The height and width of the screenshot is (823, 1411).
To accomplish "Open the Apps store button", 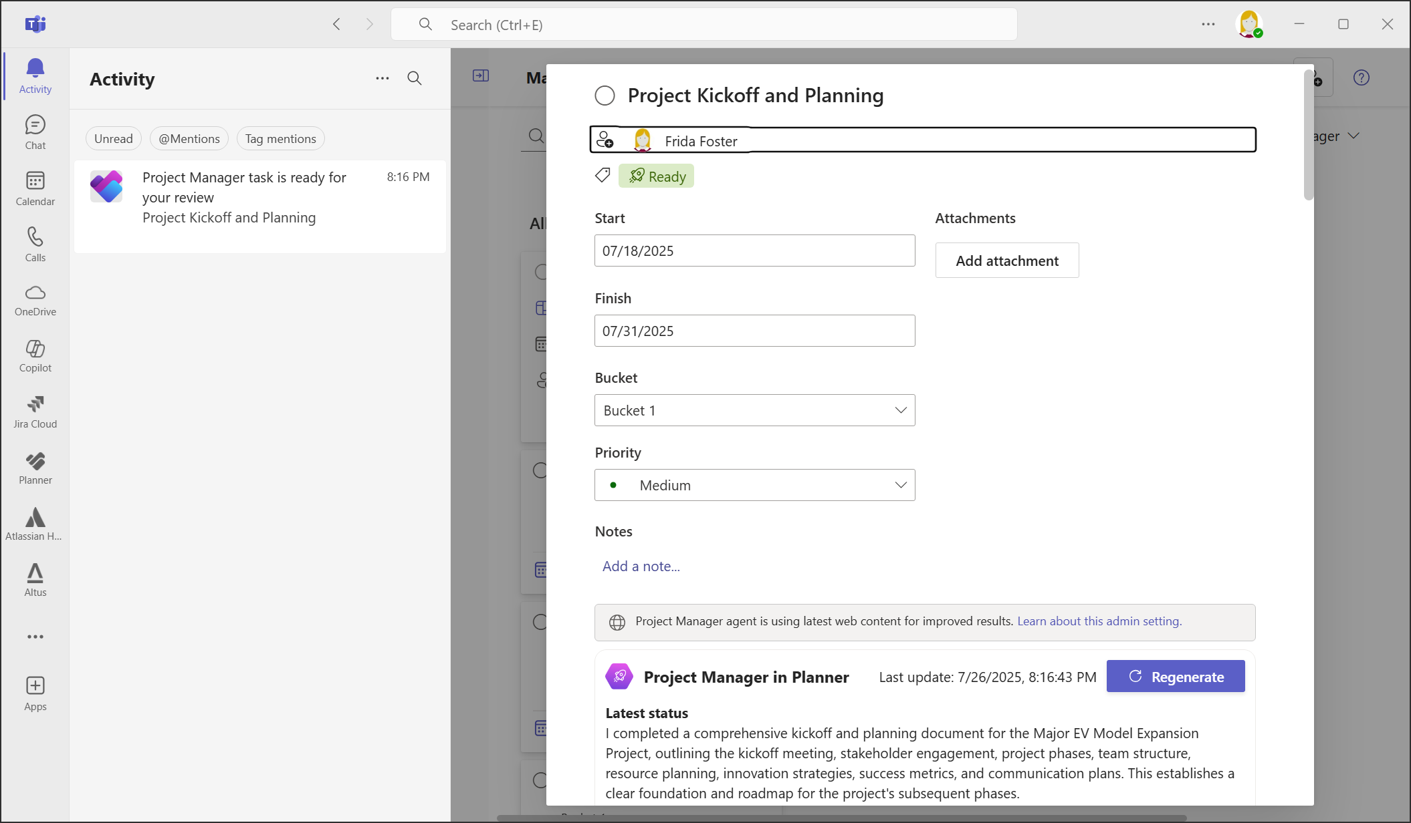I will pos(35,694).
